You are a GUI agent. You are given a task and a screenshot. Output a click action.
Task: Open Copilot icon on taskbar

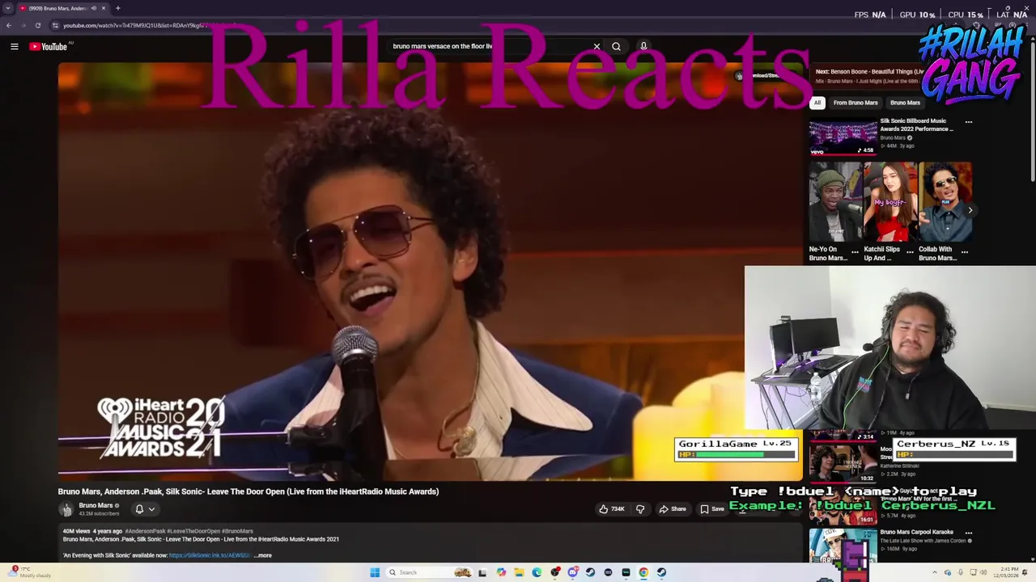501,572
